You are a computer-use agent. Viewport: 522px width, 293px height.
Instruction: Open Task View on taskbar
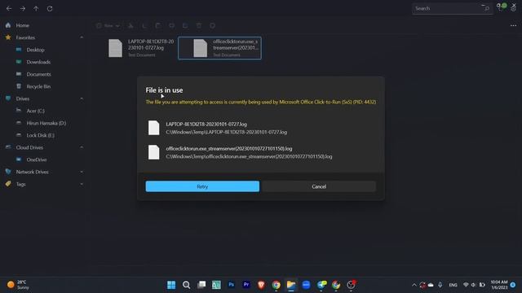coord(201,285)
